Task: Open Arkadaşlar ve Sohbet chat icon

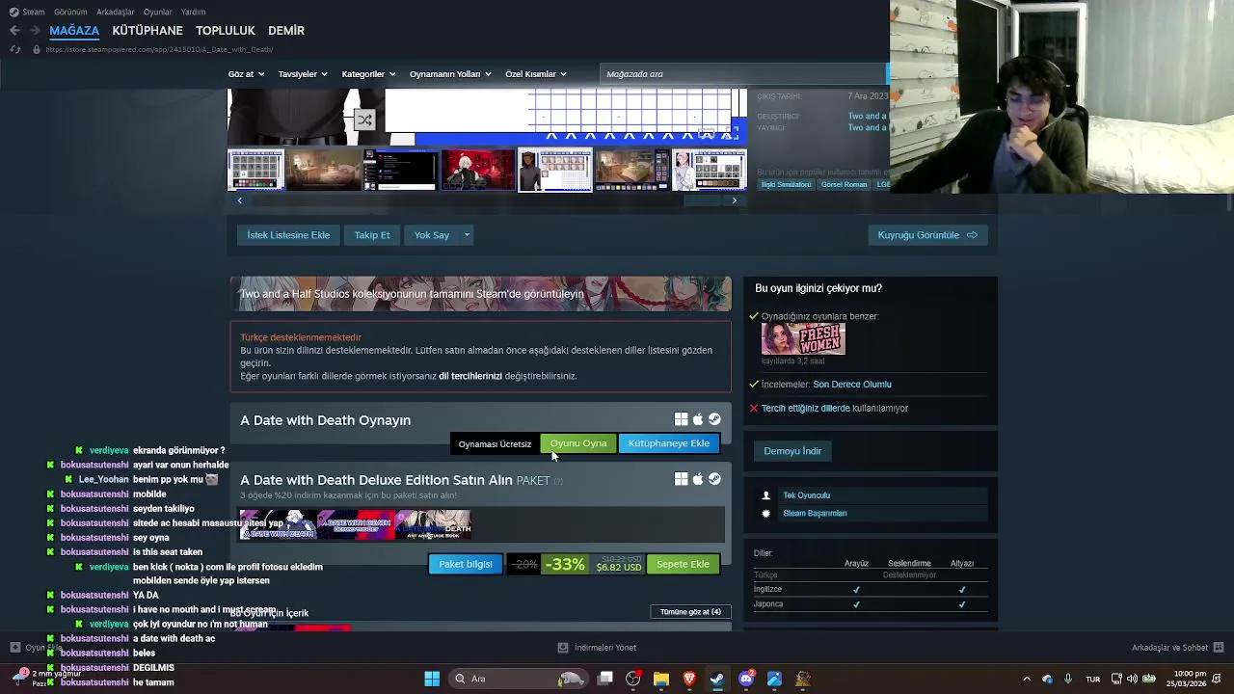Action: (1219, 648)
